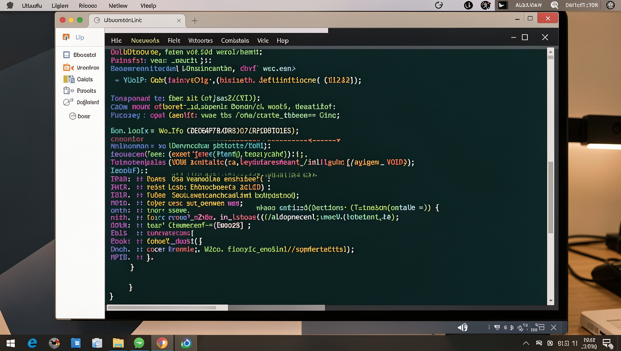Image resolution: width=621 pixels, height=351 pixels.
Task: Click the magnifier bubble icon in the top bar
Action: 555,5
